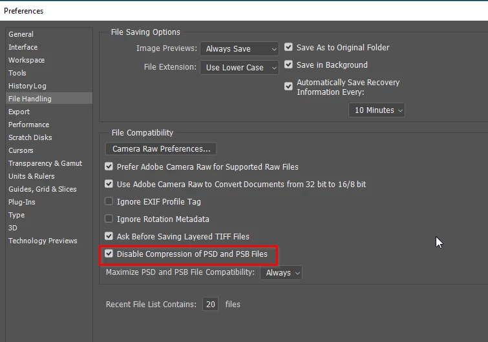
Task: Open the General preferences category
Action: click(21, 34)
